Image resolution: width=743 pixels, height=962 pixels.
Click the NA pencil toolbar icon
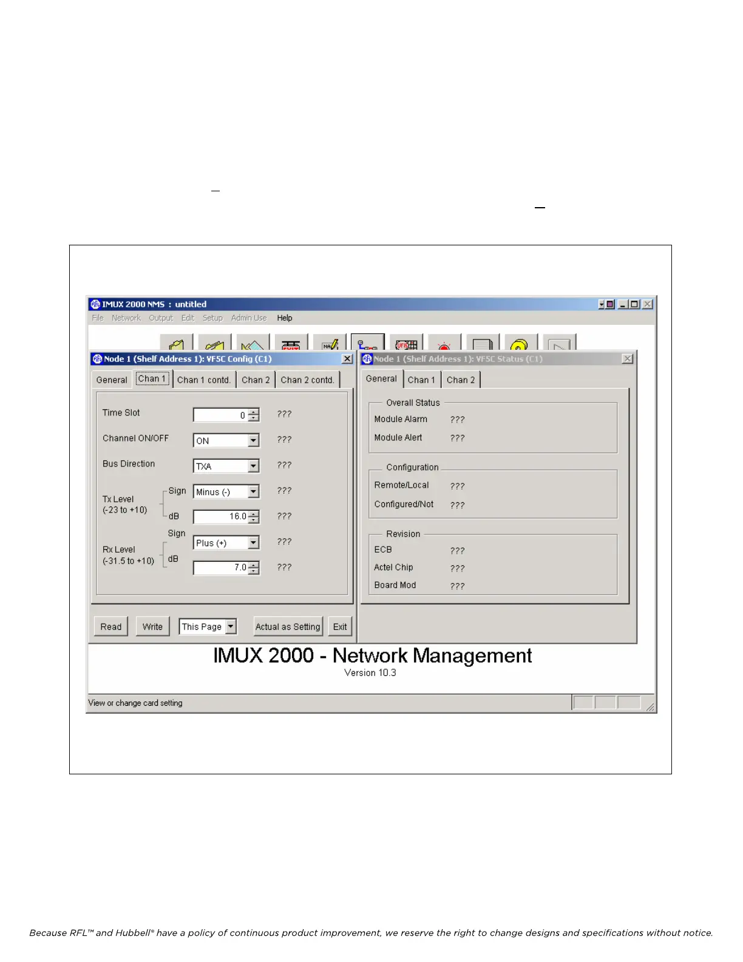coord(330,343)
